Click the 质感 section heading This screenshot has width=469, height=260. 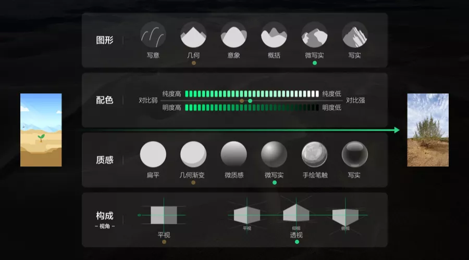105,160
